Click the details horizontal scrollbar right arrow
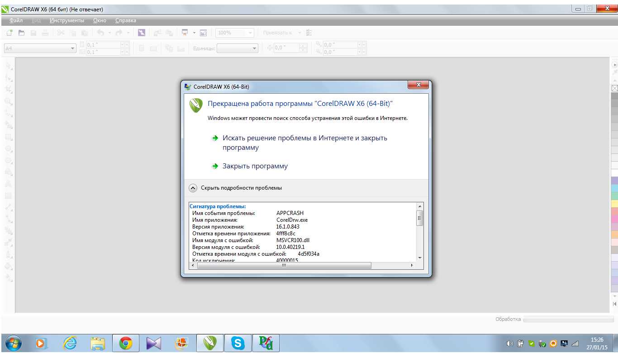The width and height of the screenshot is (618, 353). pos(412,266)
